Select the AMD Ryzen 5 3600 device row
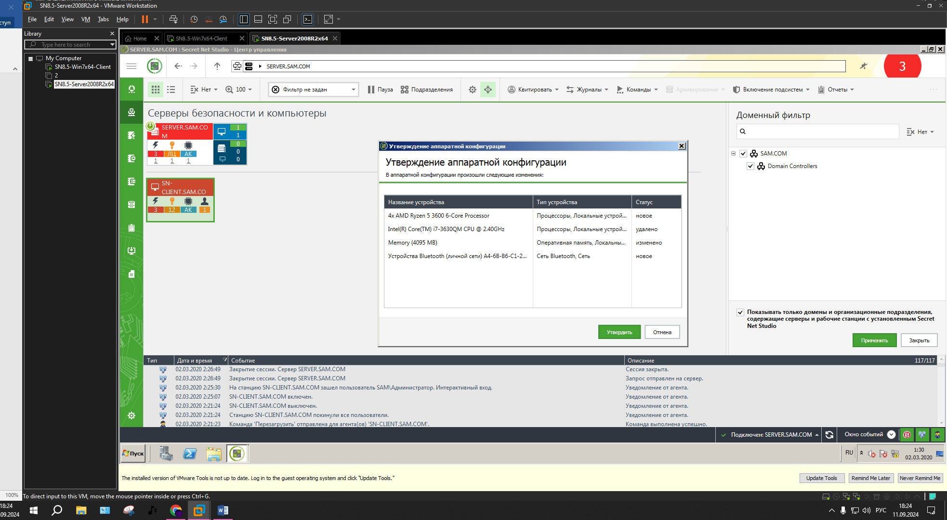 [x=533, y=216]
